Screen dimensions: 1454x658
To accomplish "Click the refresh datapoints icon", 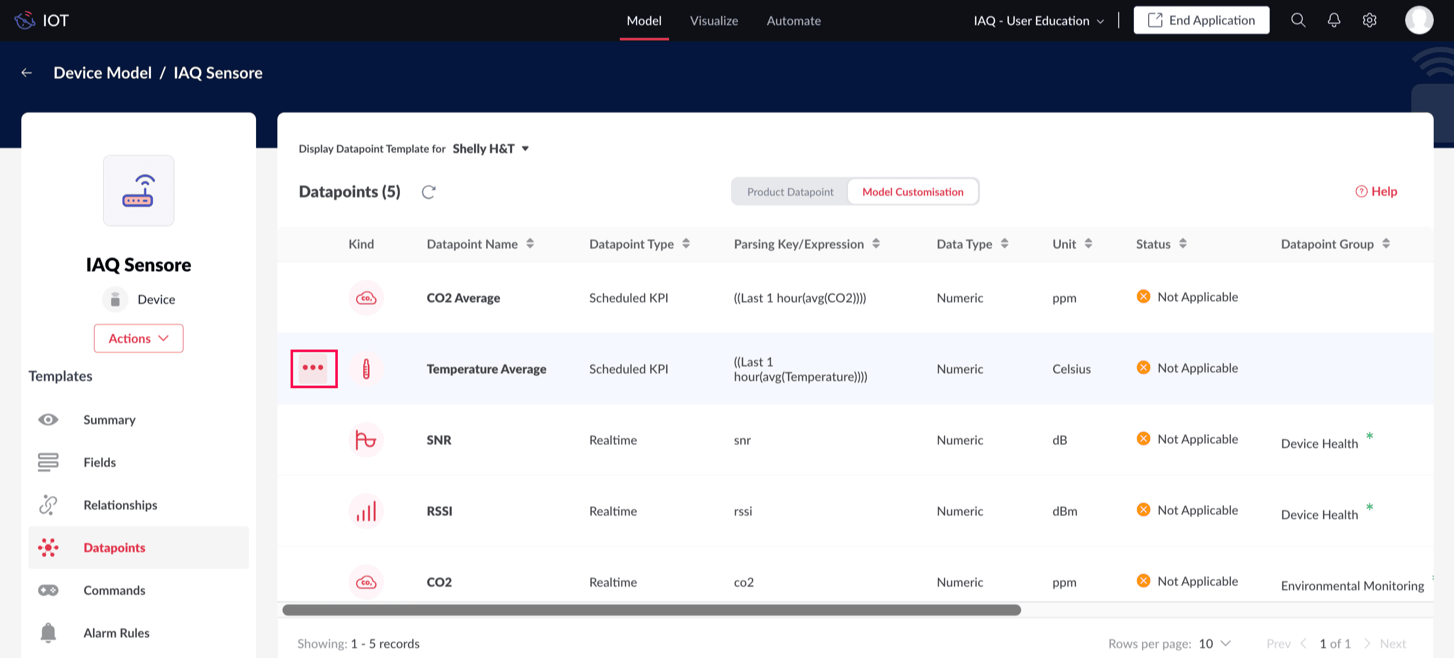I will [428, 192].
